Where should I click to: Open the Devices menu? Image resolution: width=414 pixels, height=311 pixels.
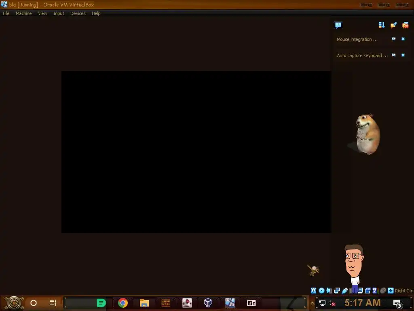[78, 13]
